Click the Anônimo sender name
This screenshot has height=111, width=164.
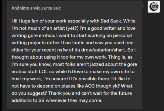[x=20, y=8]
